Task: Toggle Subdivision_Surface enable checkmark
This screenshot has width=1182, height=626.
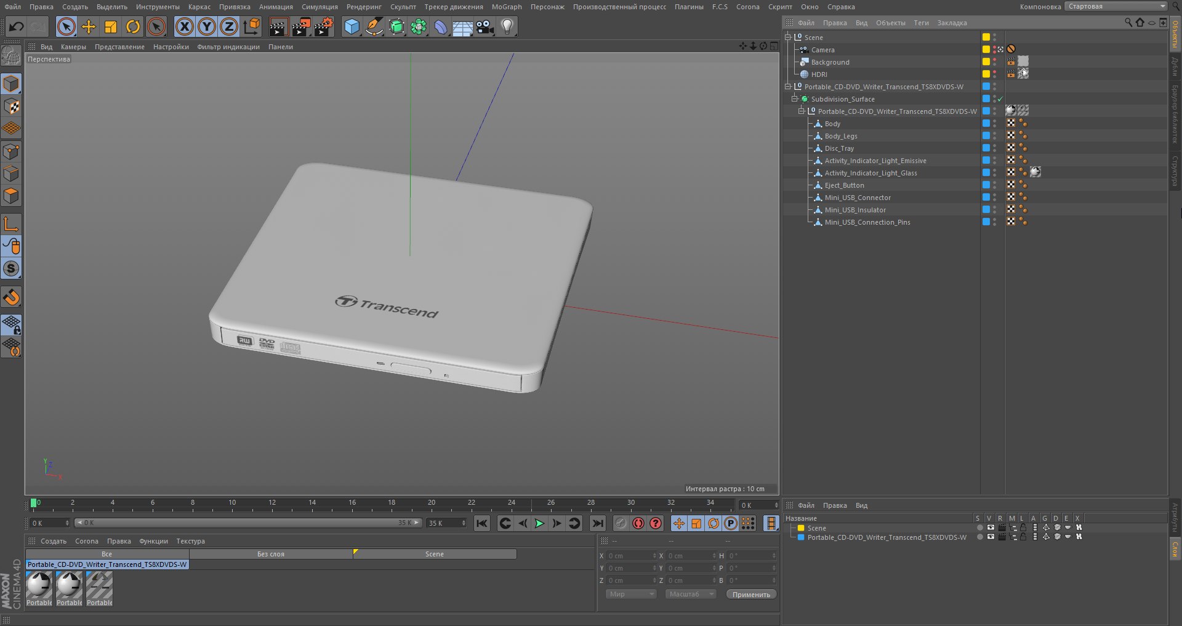Action: pos(1000,99)
